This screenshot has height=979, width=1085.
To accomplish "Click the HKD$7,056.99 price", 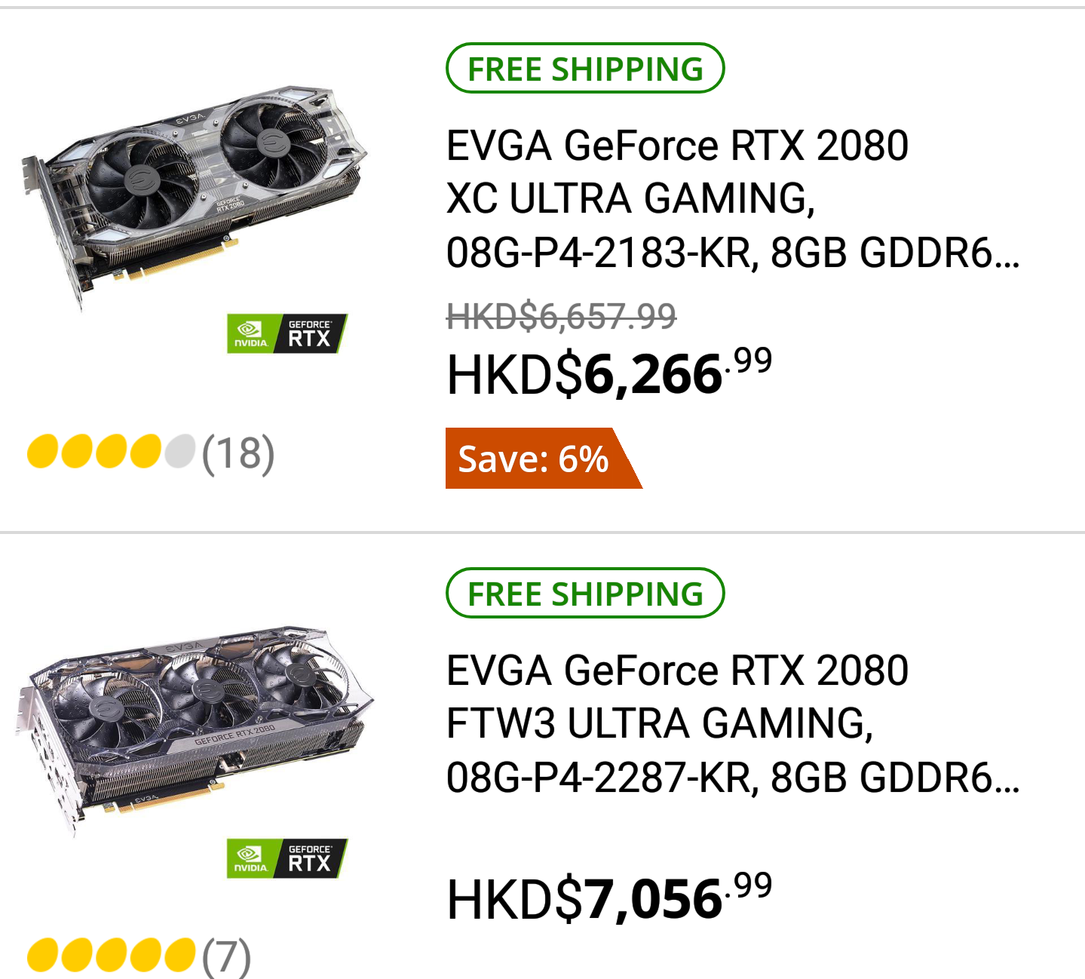I will click(608, 898).
